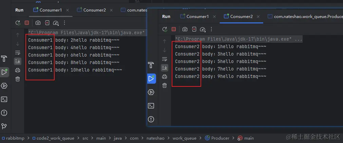
Task: Click nateshao breadcrumb segment
Action: (x=155, y=138)
